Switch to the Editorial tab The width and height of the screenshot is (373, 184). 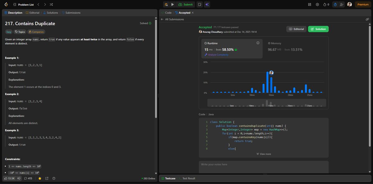pyautogui.click(x=32, y=13)
